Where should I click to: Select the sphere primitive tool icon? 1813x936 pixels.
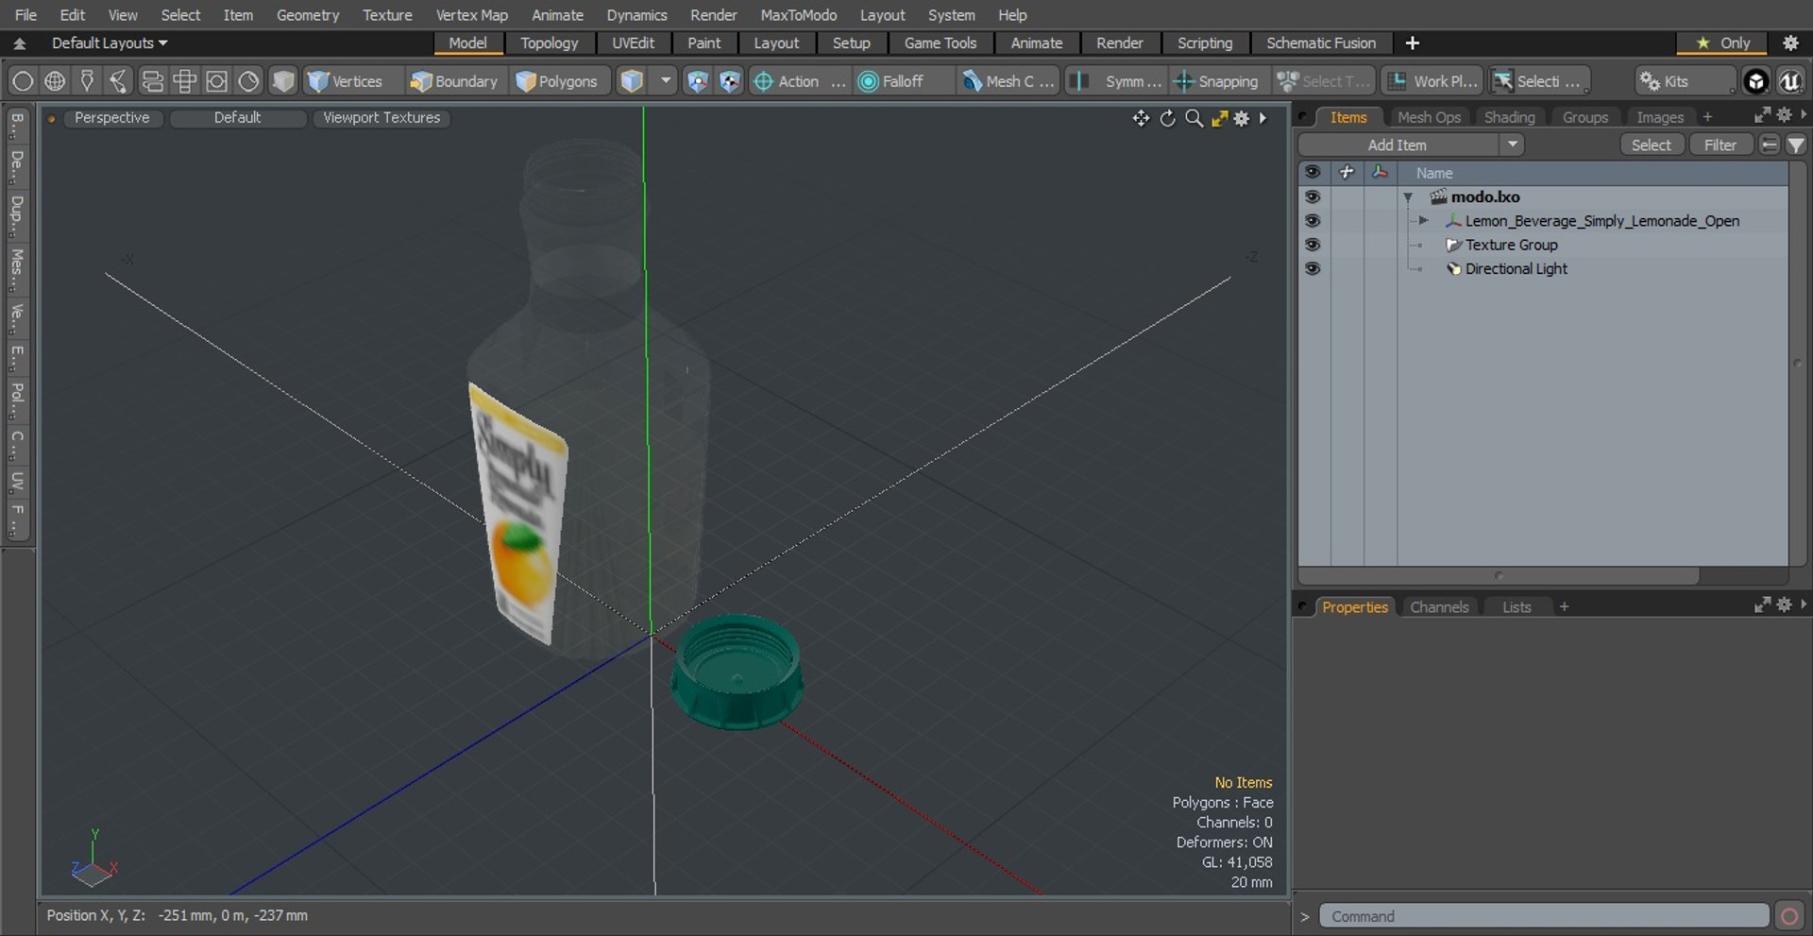pyautogui.click(x=23, y=81)
